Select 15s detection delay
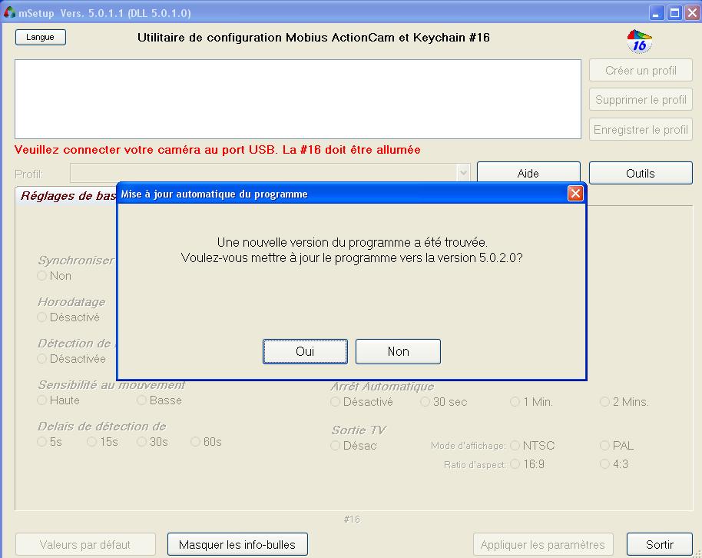Screen dimensions: 702x558 (x=91, y=442)
